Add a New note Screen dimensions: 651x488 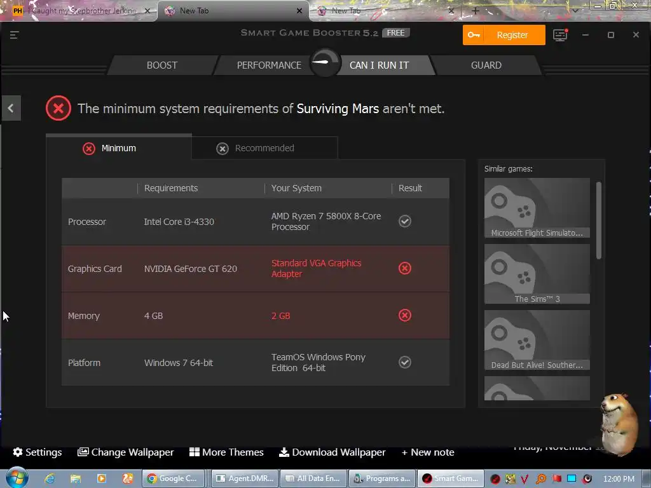click(x=428, y=452)
